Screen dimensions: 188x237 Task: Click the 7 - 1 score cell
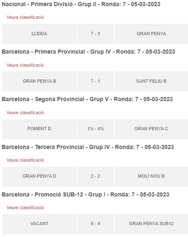pyautogui.click(x=95, y=81)
